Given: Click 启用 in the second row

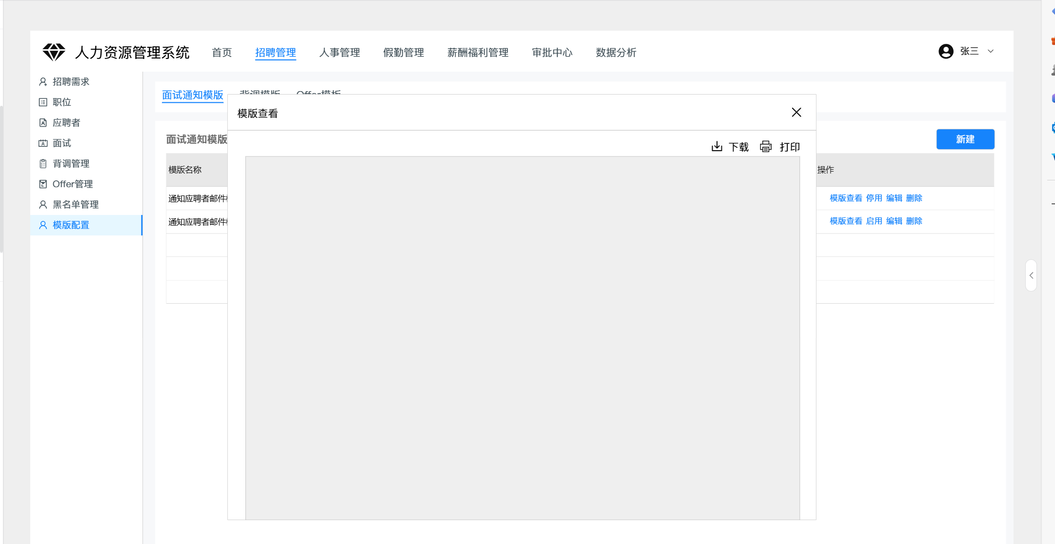Looking at the screenshot, I should point(874,221).
